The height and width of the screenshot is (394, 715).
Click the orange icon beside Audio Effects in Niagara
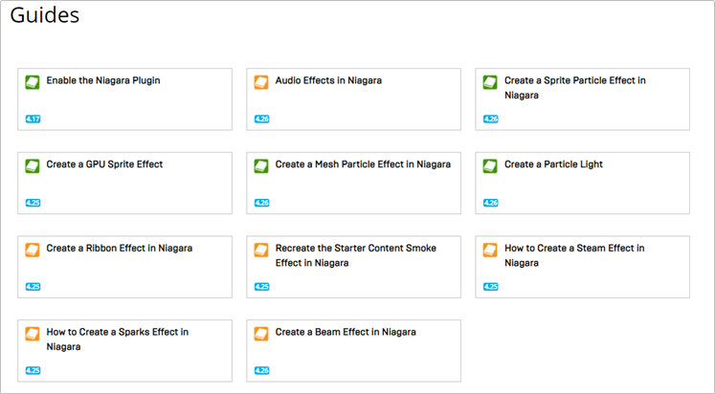(x=261, y=82)
